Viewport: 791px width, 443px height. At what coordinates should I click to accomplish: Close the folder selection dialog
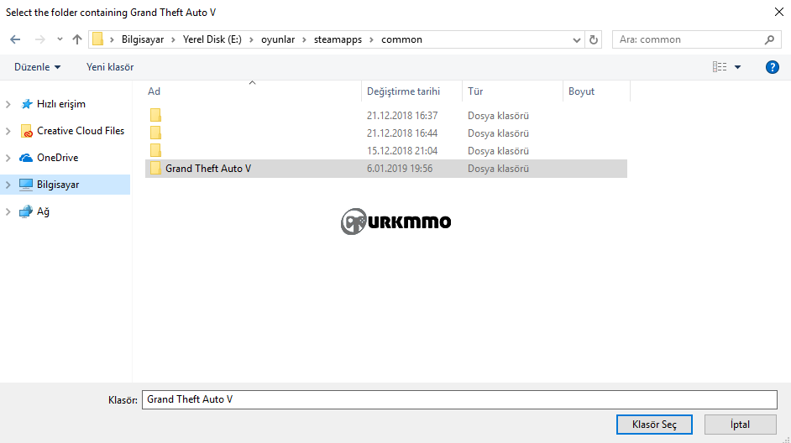tap(779, 12)
